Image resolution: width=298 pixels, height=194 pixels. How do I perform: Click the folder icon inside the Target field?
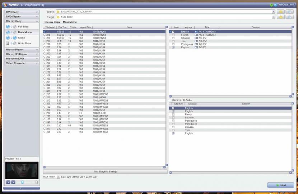(x=58, y=17)
